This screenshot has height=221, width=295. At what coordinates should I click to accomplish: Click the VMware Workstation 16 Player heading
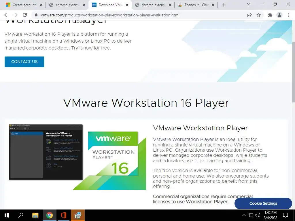coord(146,103)
